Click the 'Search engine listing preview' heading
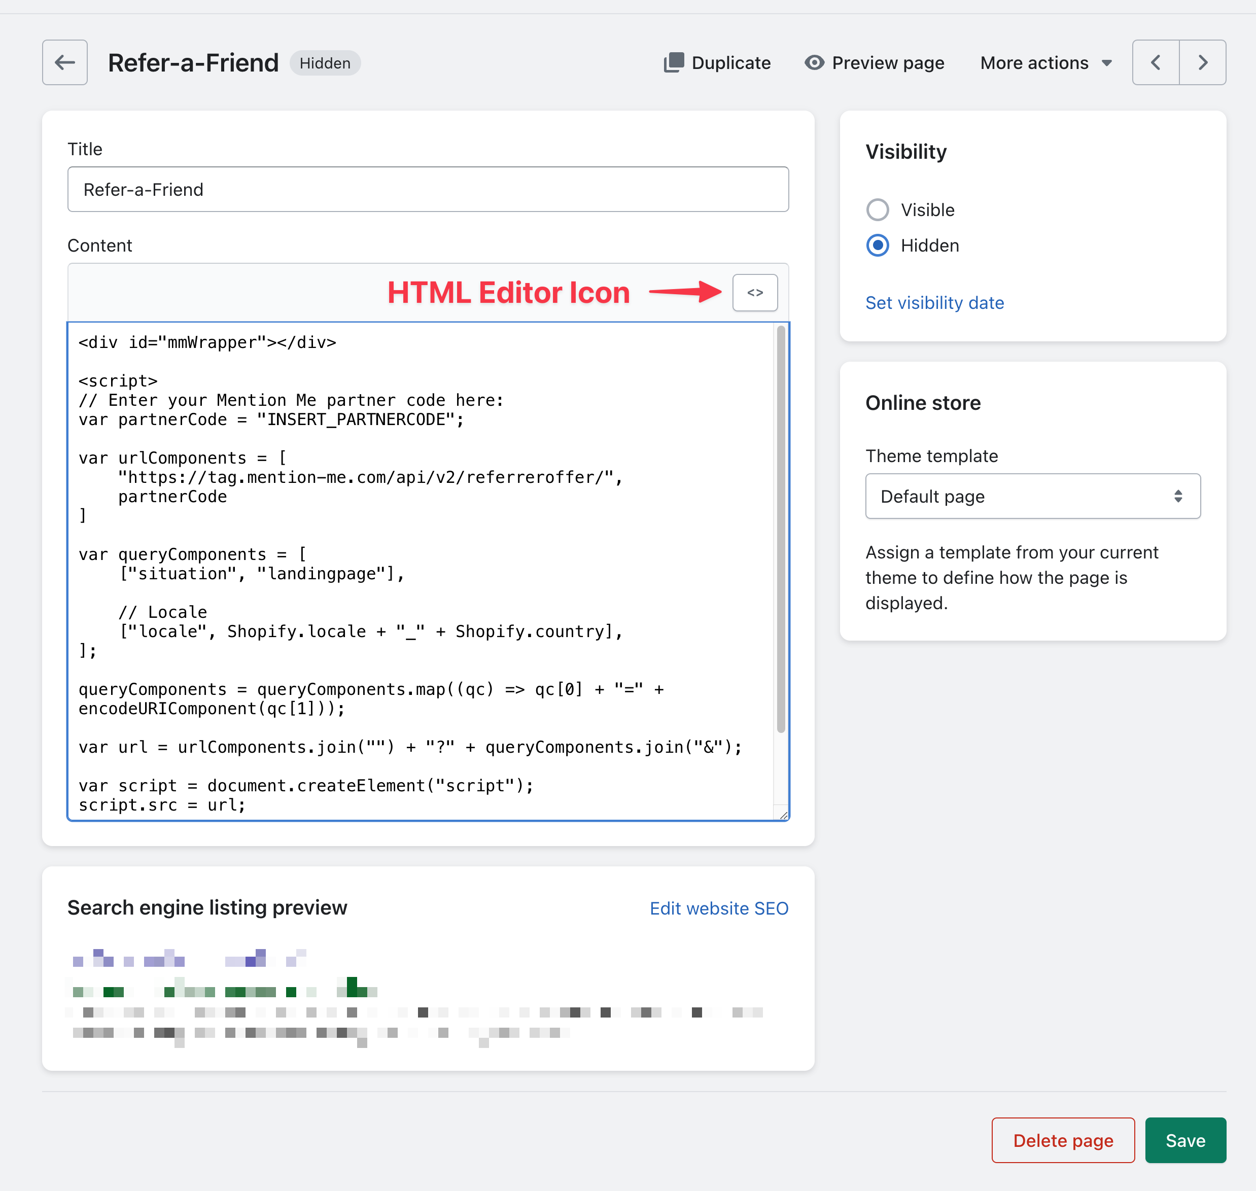The image size is (1256, 1191). (207, 908)
